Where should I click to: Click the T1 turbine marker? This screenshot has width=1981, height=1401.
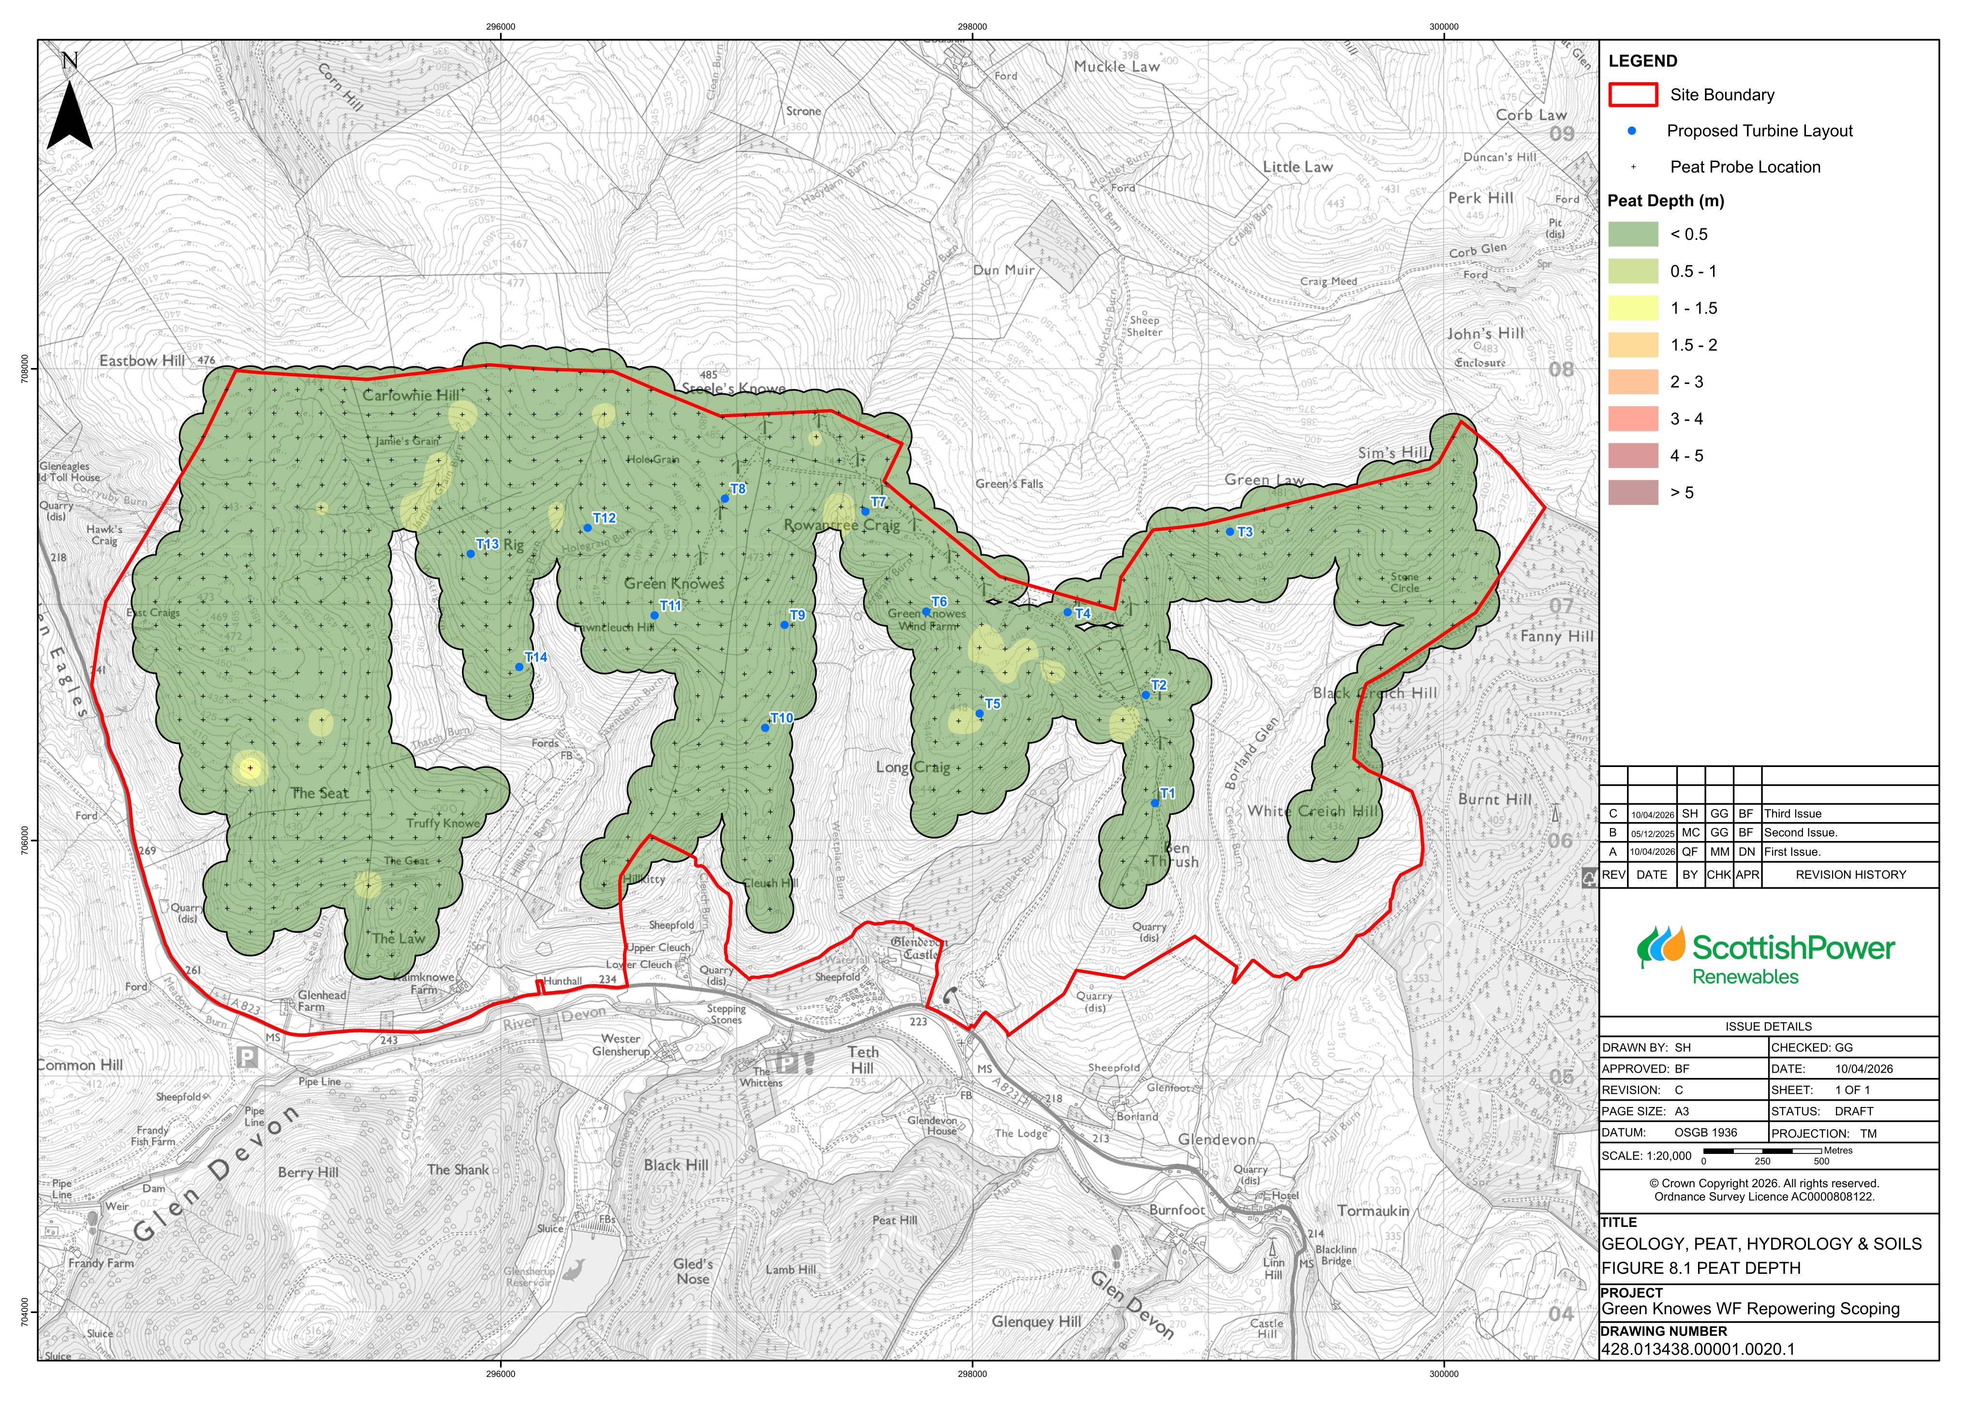tap(1154, 803)
